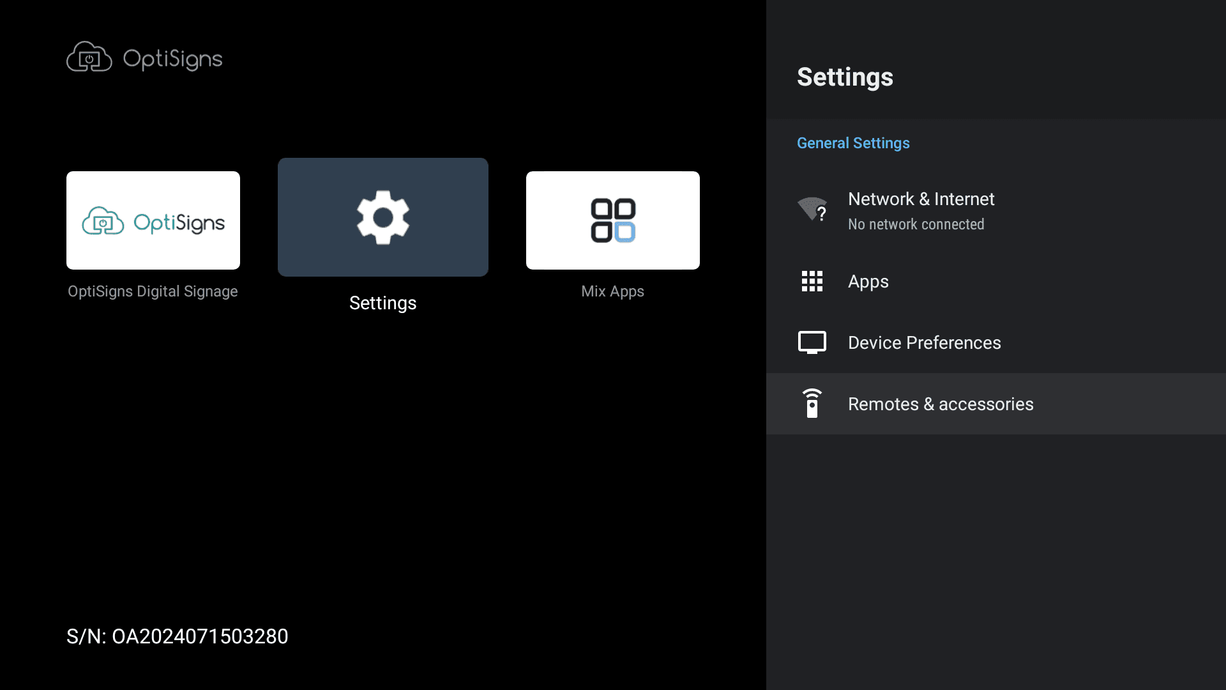Click the General Settings header

tap(853, 143)
